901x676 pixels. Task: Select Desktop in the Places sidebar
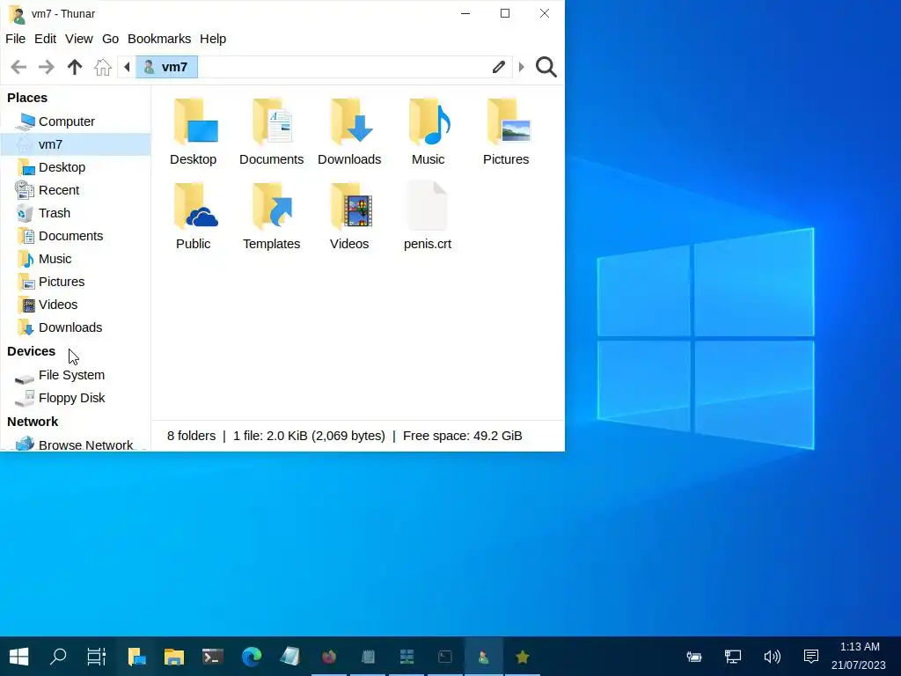76,167
